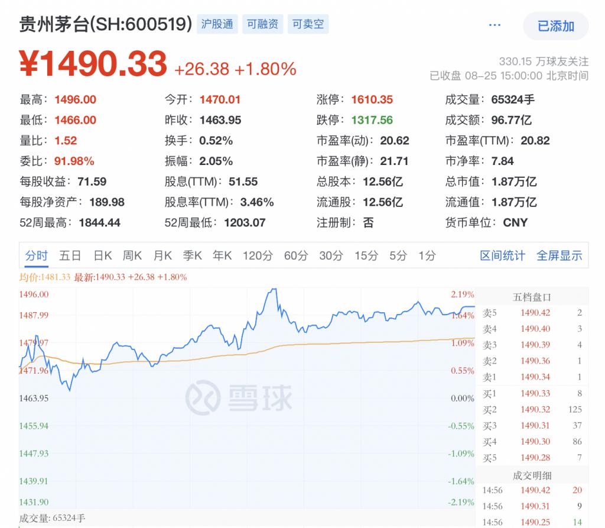The height and width of the screenshot is (528, 605).
Task: Switch to the 5分 chart tab
Action: coord(398,255)
